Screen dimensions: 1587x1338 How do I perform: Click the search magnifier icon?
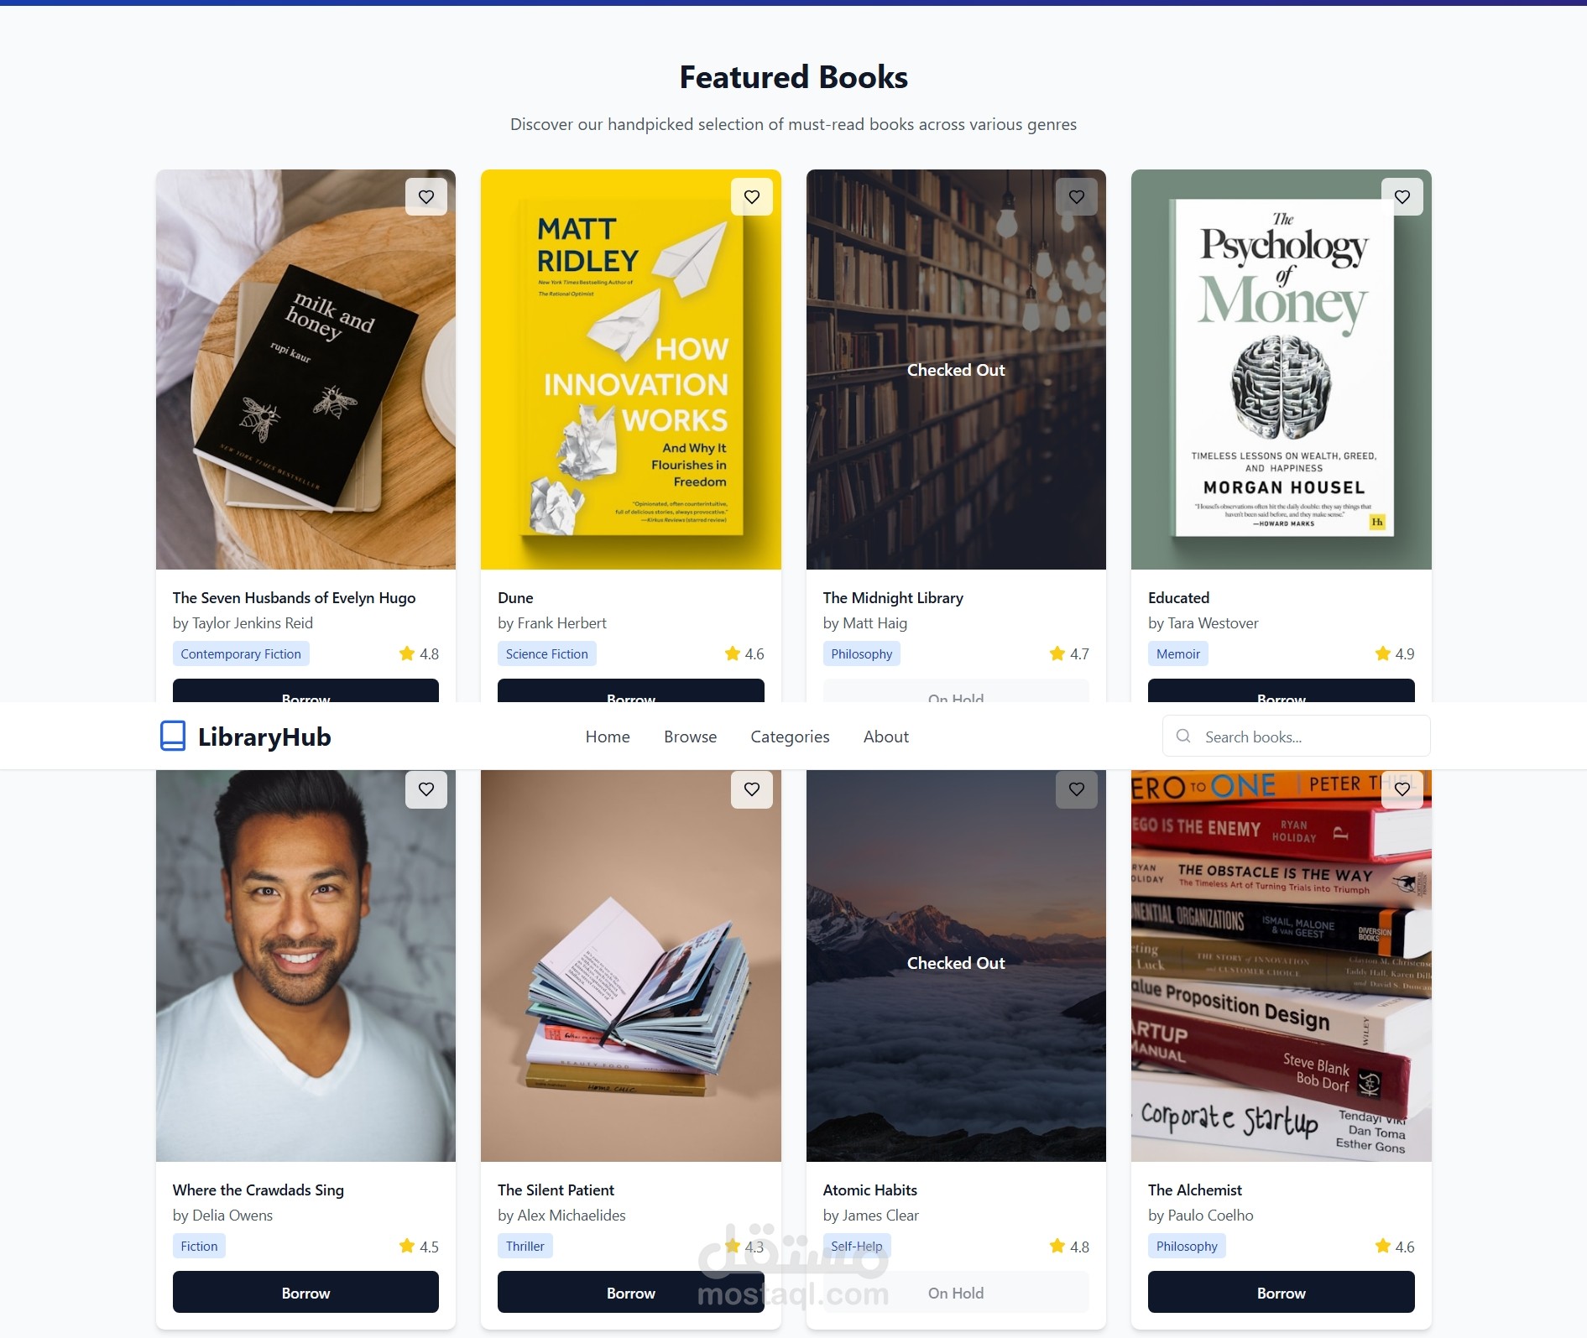tap(1183, 736)
